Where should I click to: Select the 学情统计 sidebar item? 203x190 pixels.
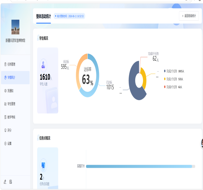(15, 77)
